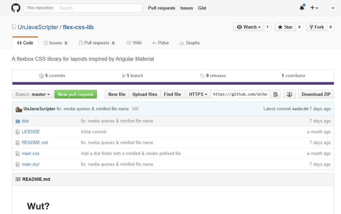The image size is (341, 214).
Task: Switch to the repository Issues tab
Action: pyautogui.click(x=55, y=43)
